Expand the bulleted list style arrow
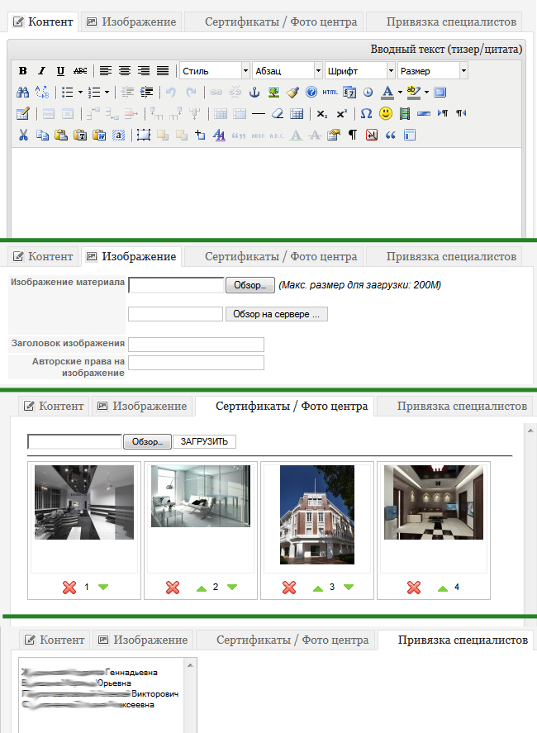Image resolution: width=537 pixels, height=733 pixels. [80, 92]
